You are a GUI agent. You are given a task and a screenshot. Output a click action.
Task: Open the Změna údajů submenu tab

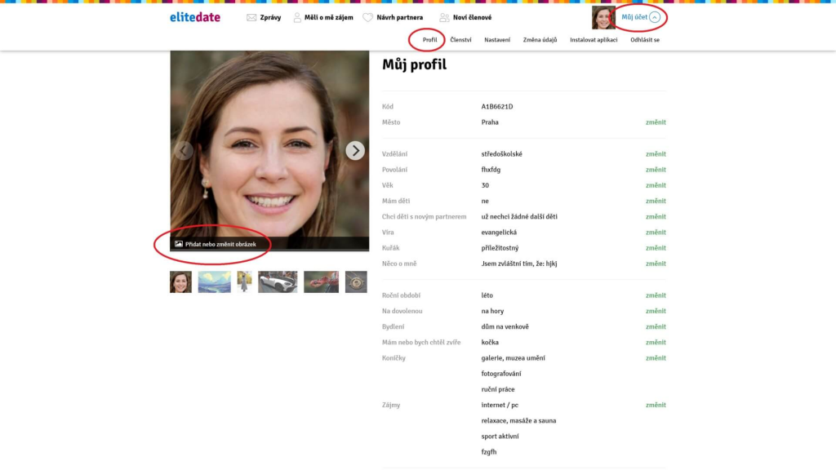point(540,40)
